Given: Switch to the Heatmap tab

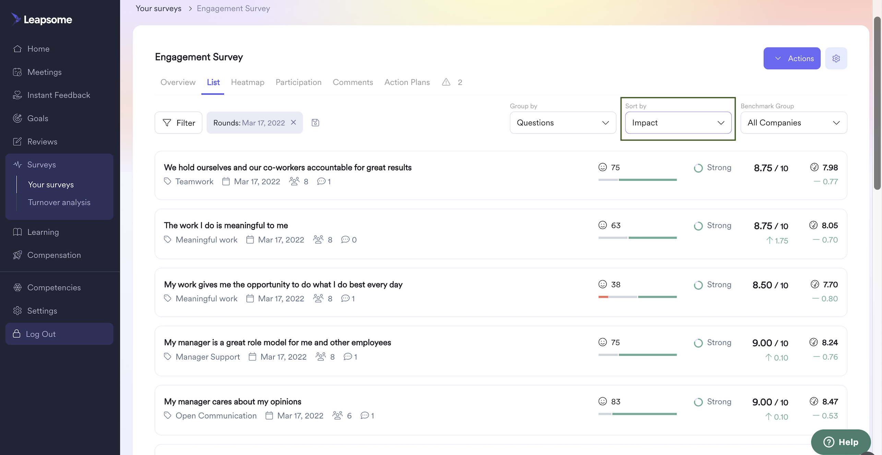Looking at the screenshot, I should point(247,82).
